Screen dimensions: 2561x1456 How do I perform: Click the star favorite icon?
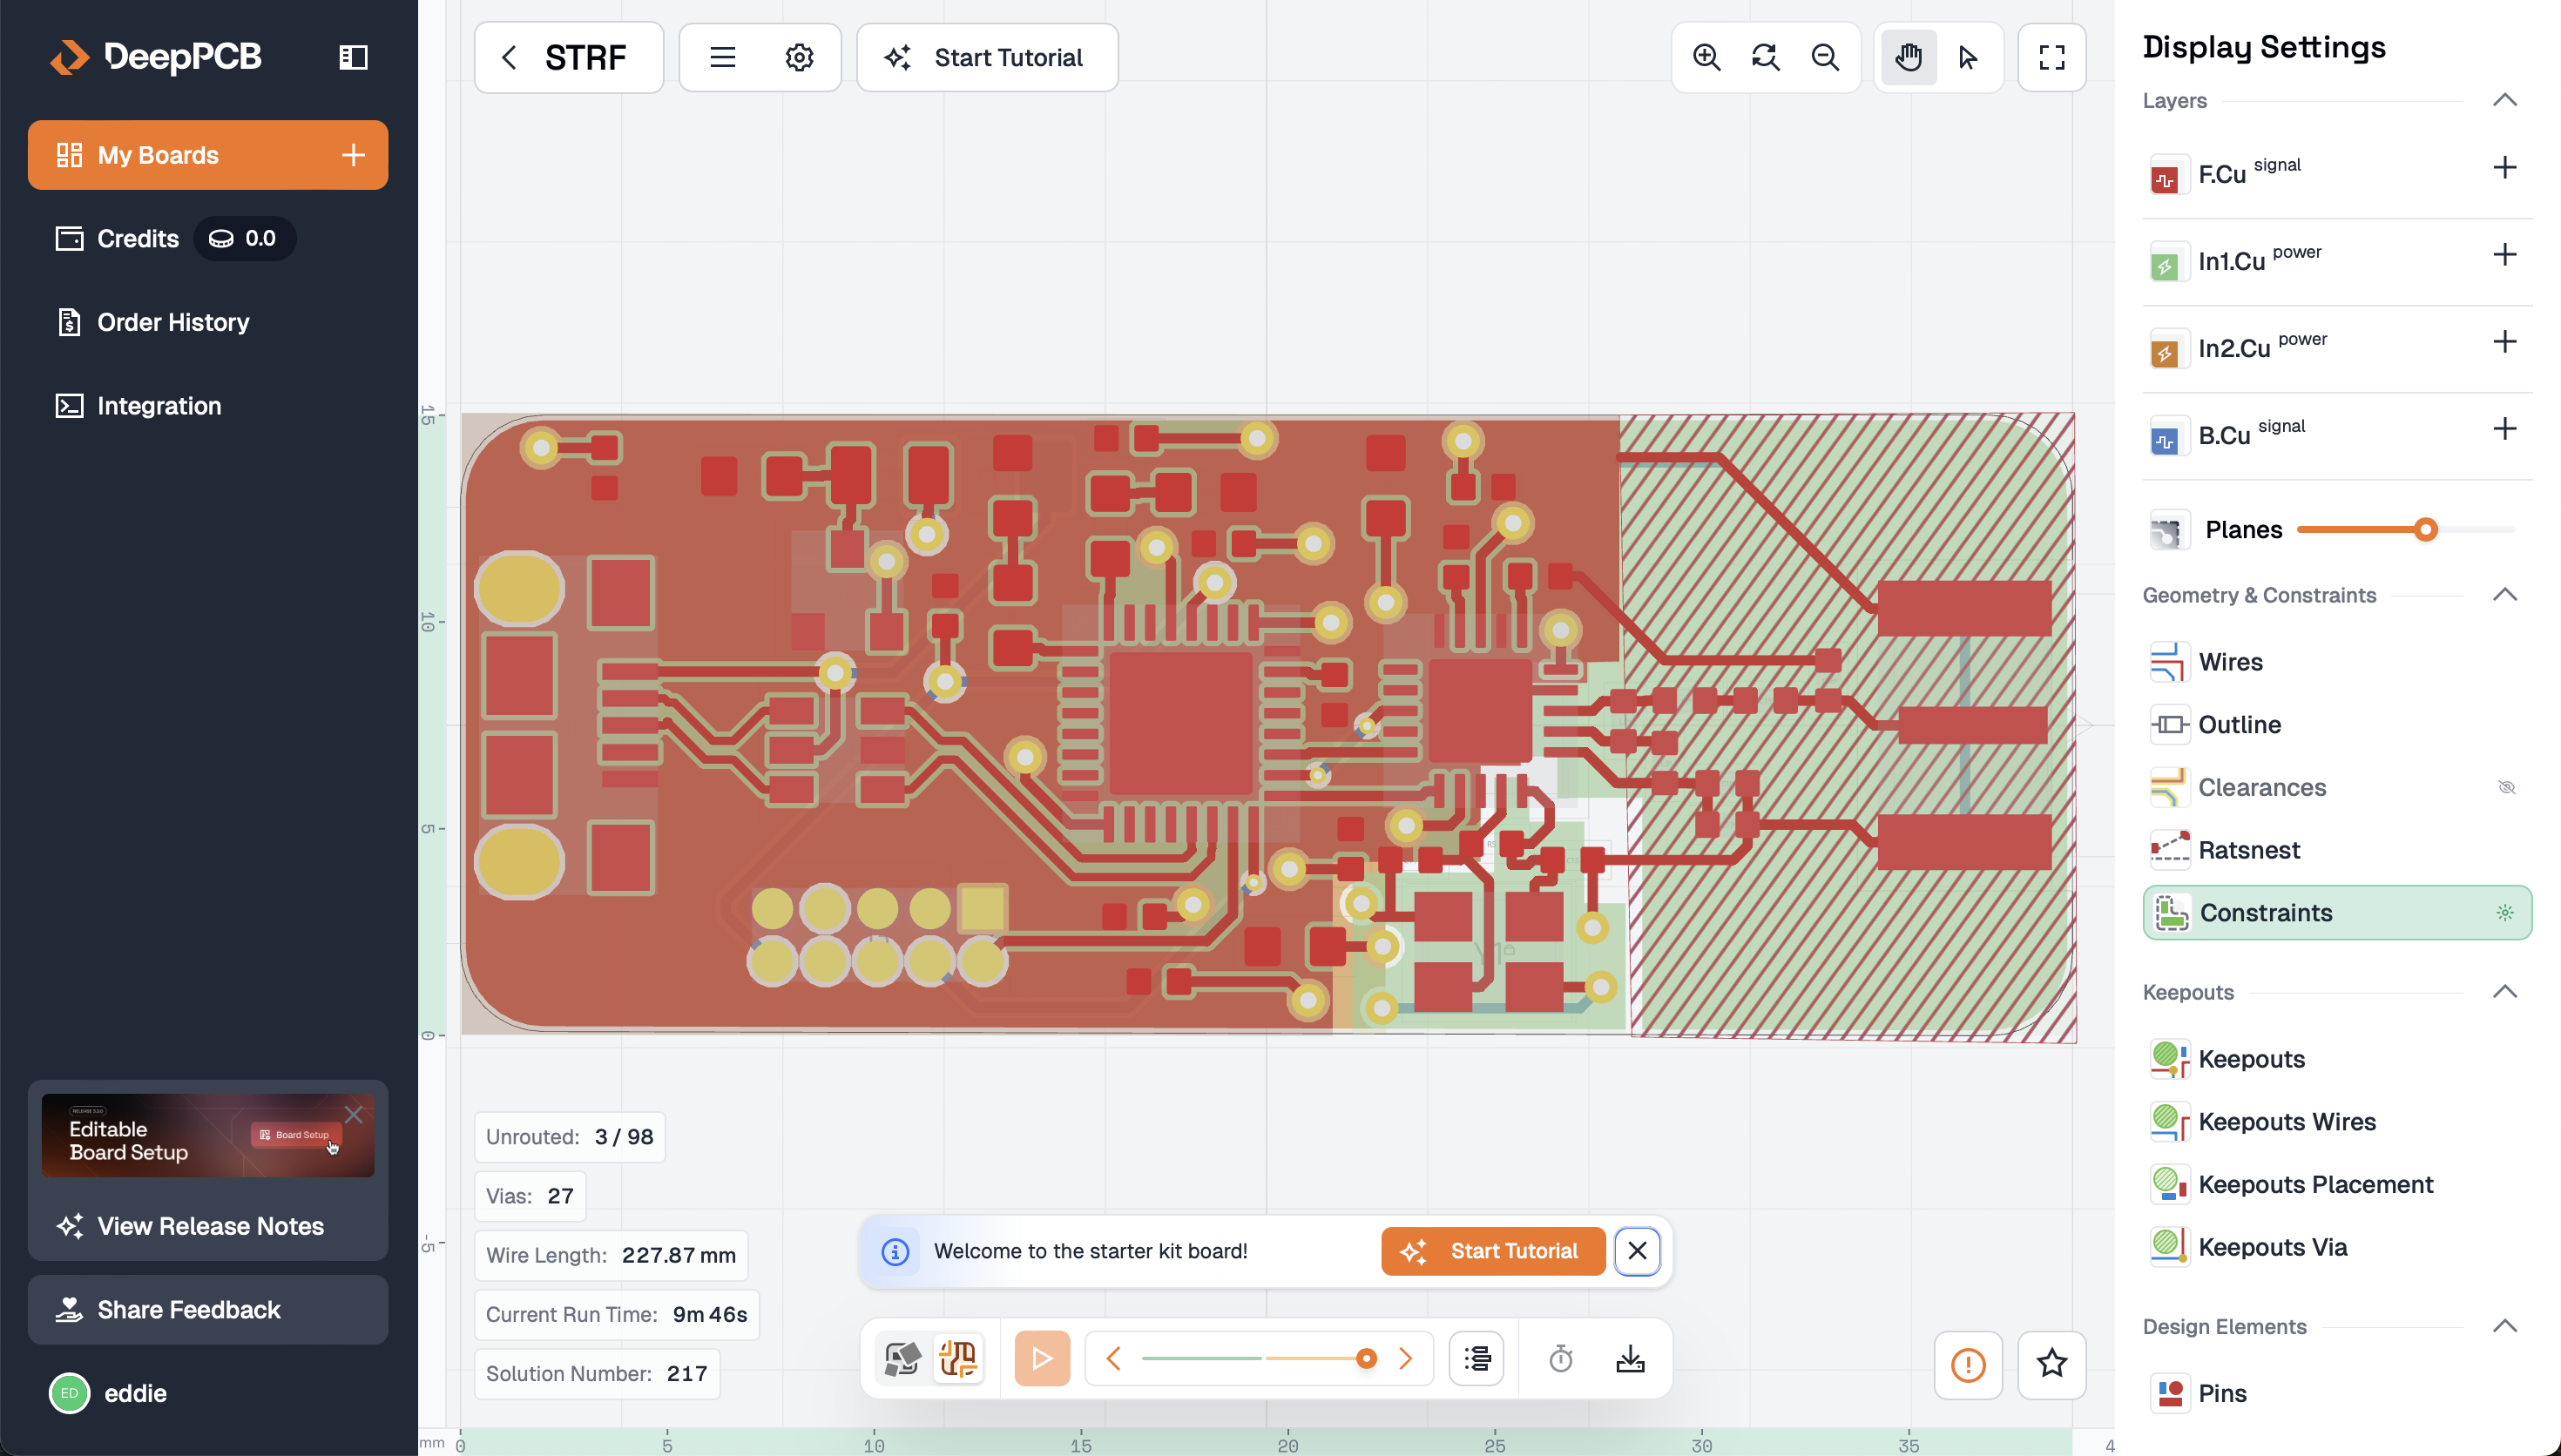[2051, 1363]
